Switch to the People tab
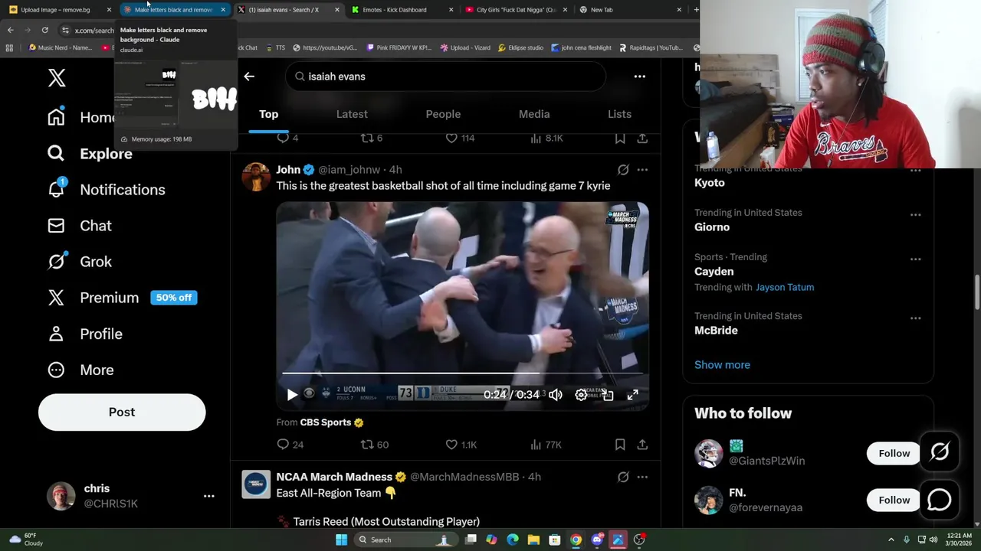 click(x=443, y=114)
